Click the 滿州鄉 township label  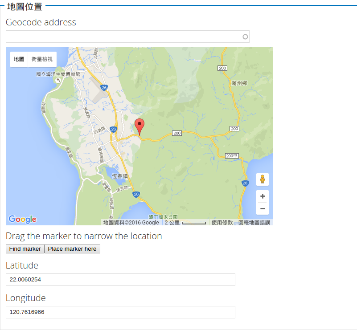pyautogui.click(x=239, y=83)
